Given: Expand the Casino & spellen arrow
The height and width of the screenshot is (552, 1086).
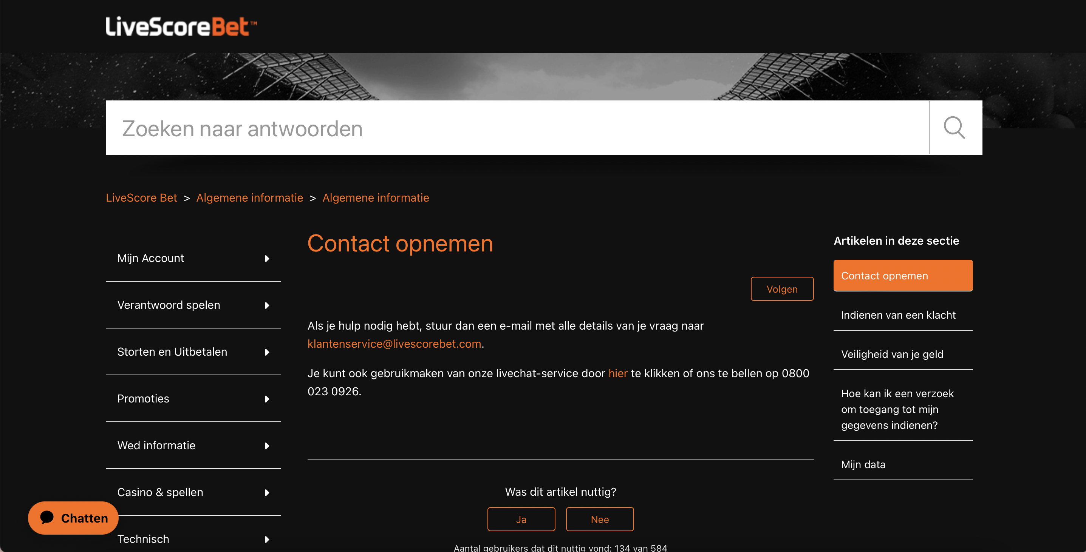Looking at the screenshot, I should click(x=267, y=492).
